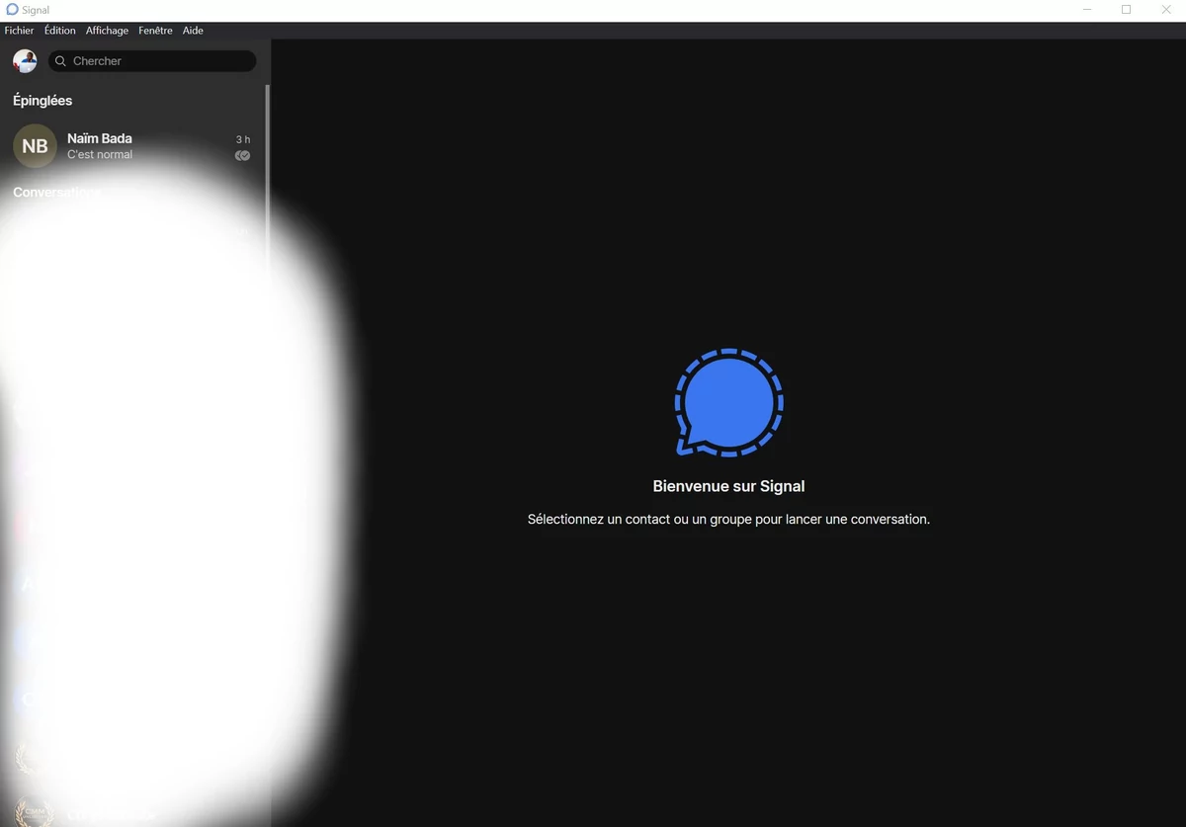Click the Chercher search field

point(152,61)
